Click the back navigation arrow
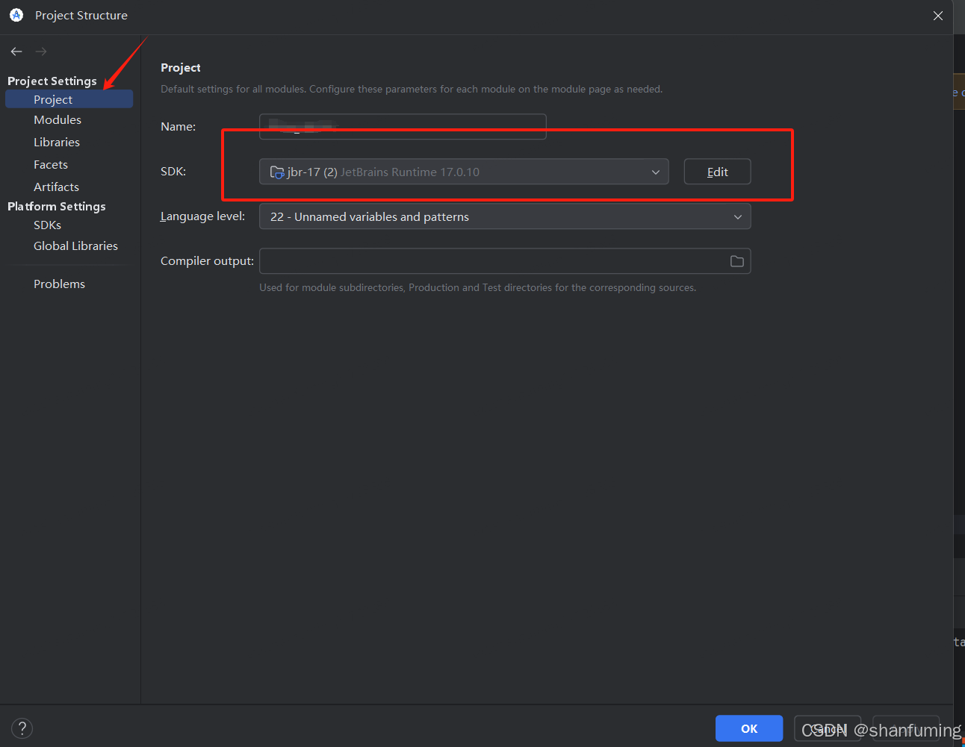Viewport: 965px width, 747px height. coord(16,51)
